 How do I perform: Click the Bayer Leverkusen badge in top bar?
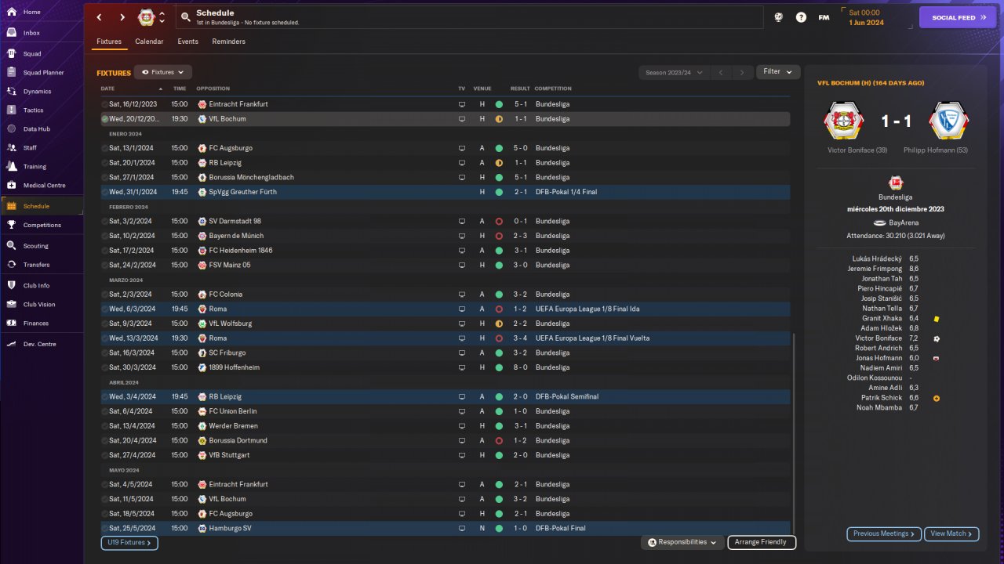(x=147, y=17)
